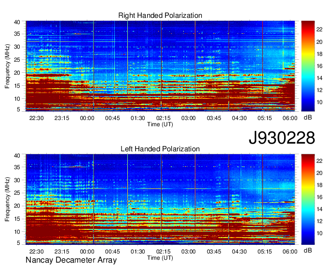Click the 35 MHz tick in the upper plot
Image resolution: width=328 pixels, height=266 pixels.
17,34
